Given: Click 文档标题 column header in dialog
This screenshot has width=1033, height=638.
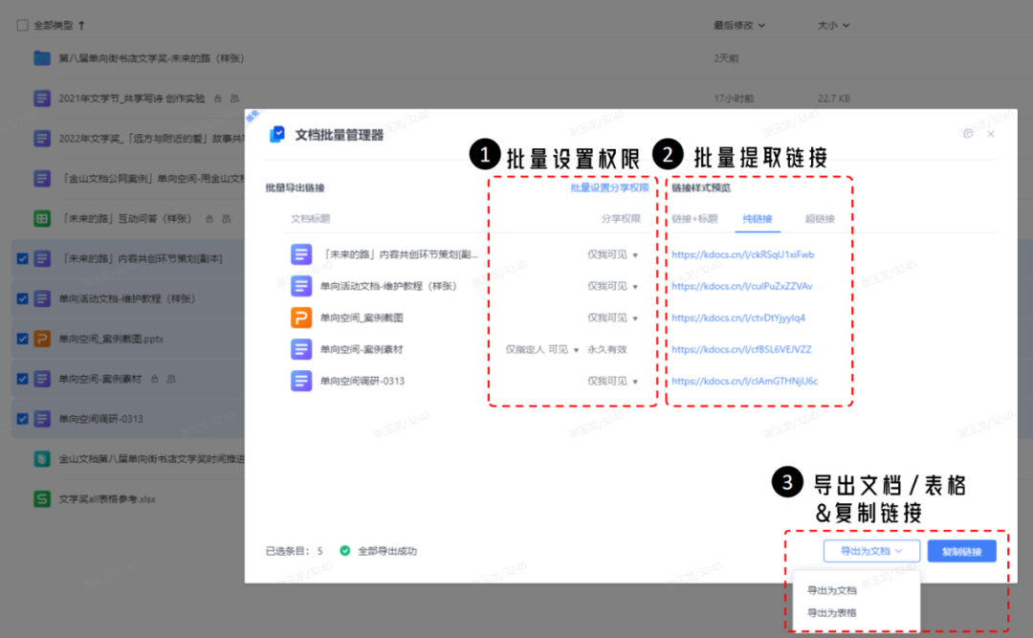Looking at the screenshot, I should [x=310, y=219].
